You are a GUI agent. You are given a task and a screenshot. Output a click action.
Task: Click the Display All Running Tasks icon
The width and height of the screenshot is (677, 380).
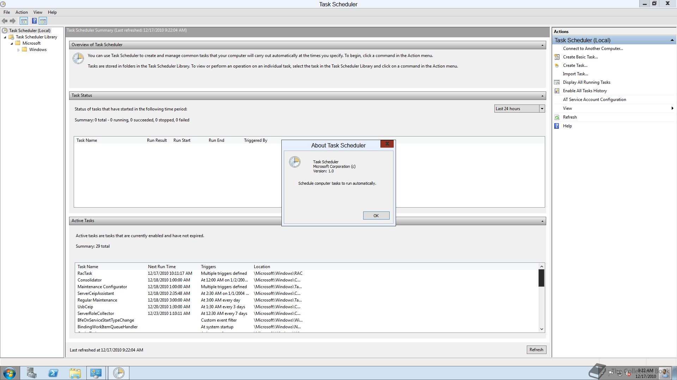click(x=557, y=82)
